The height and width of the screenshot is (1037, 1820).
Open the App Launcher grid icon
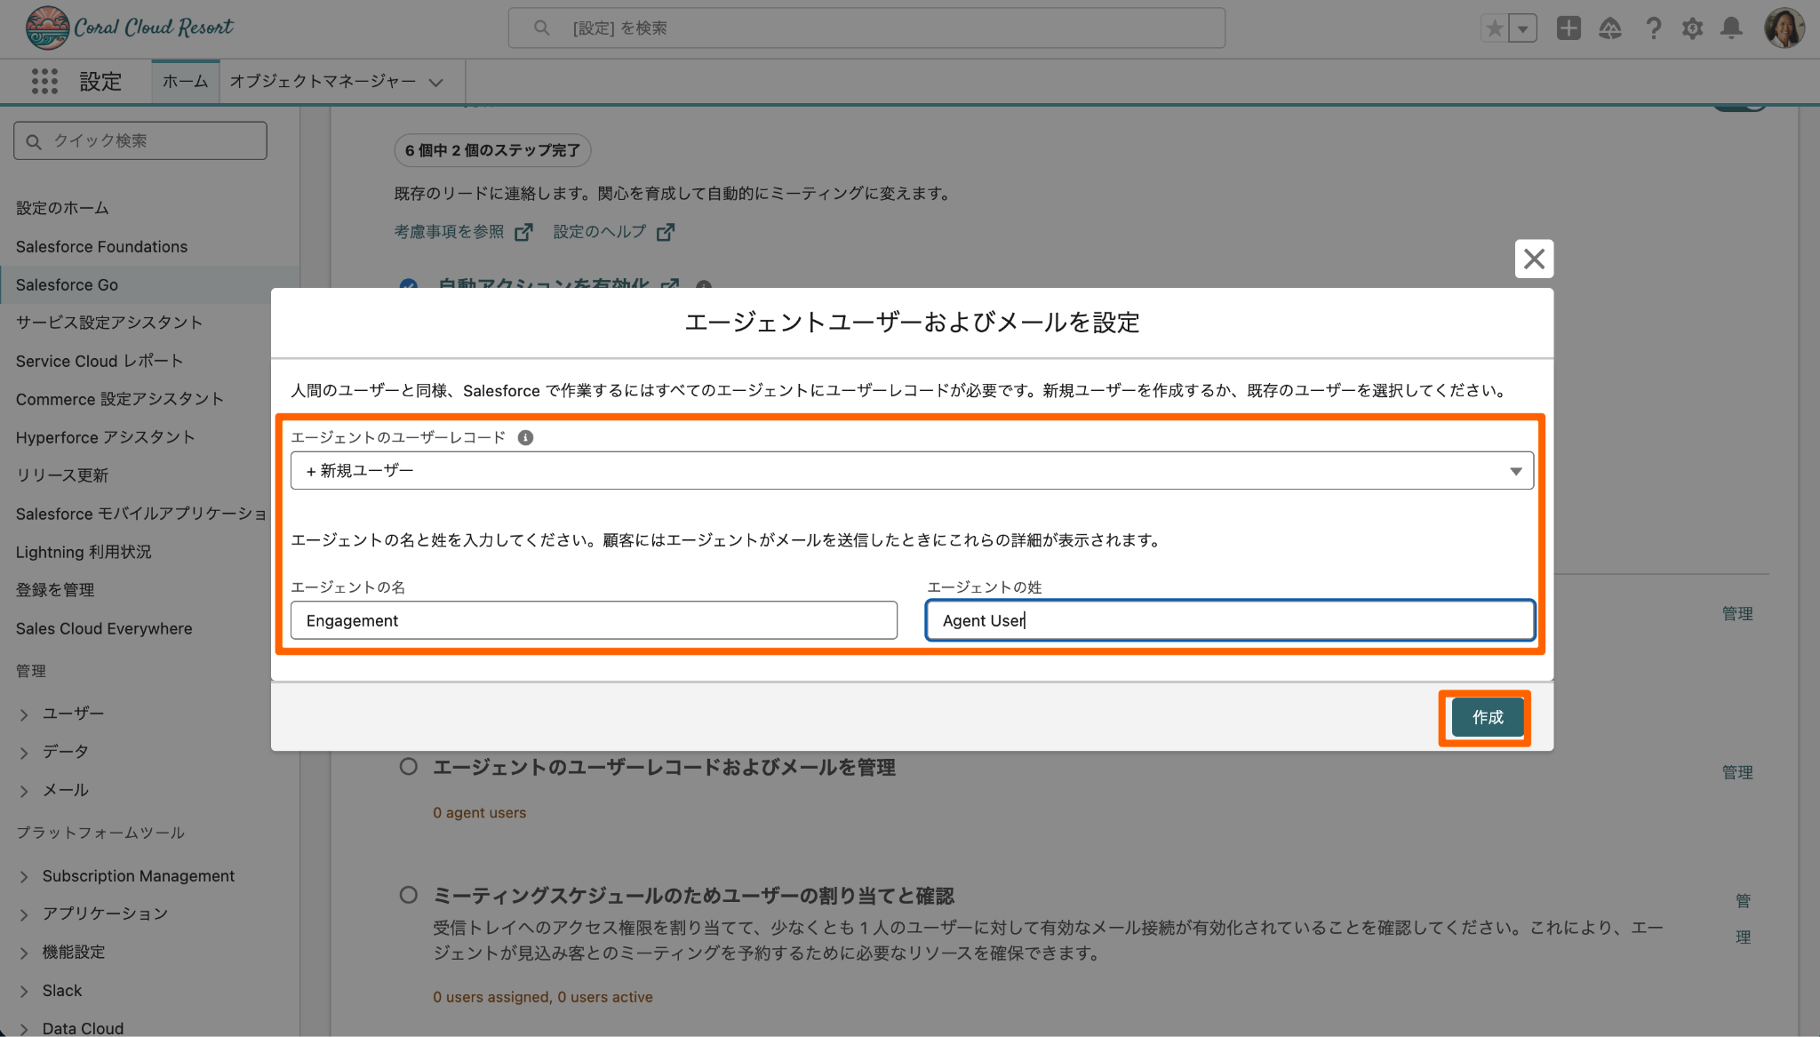tap(44, 82)
